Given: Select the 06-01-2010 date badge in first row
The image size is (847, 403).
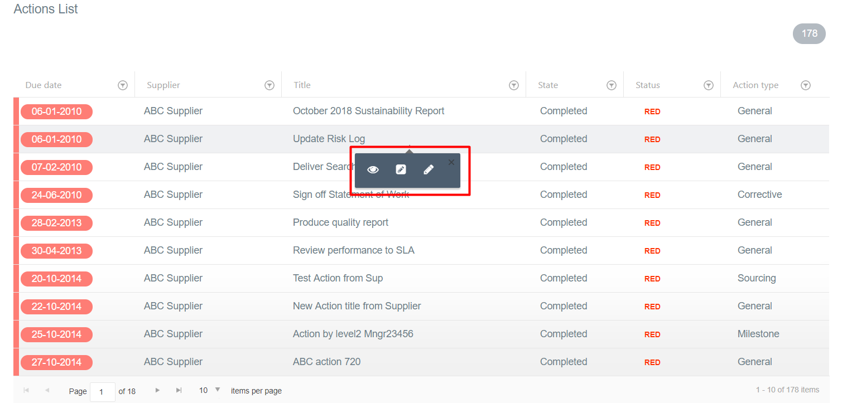Looking at the screenshot, I should pos(56,111).
